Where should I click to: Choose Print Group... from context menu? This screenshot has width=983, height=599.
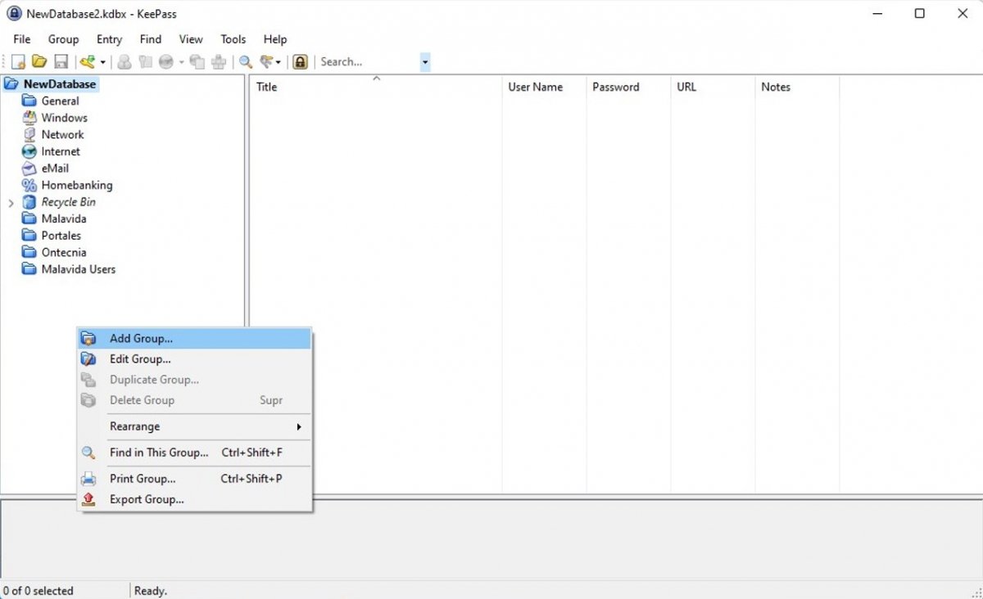click(194, 479)
